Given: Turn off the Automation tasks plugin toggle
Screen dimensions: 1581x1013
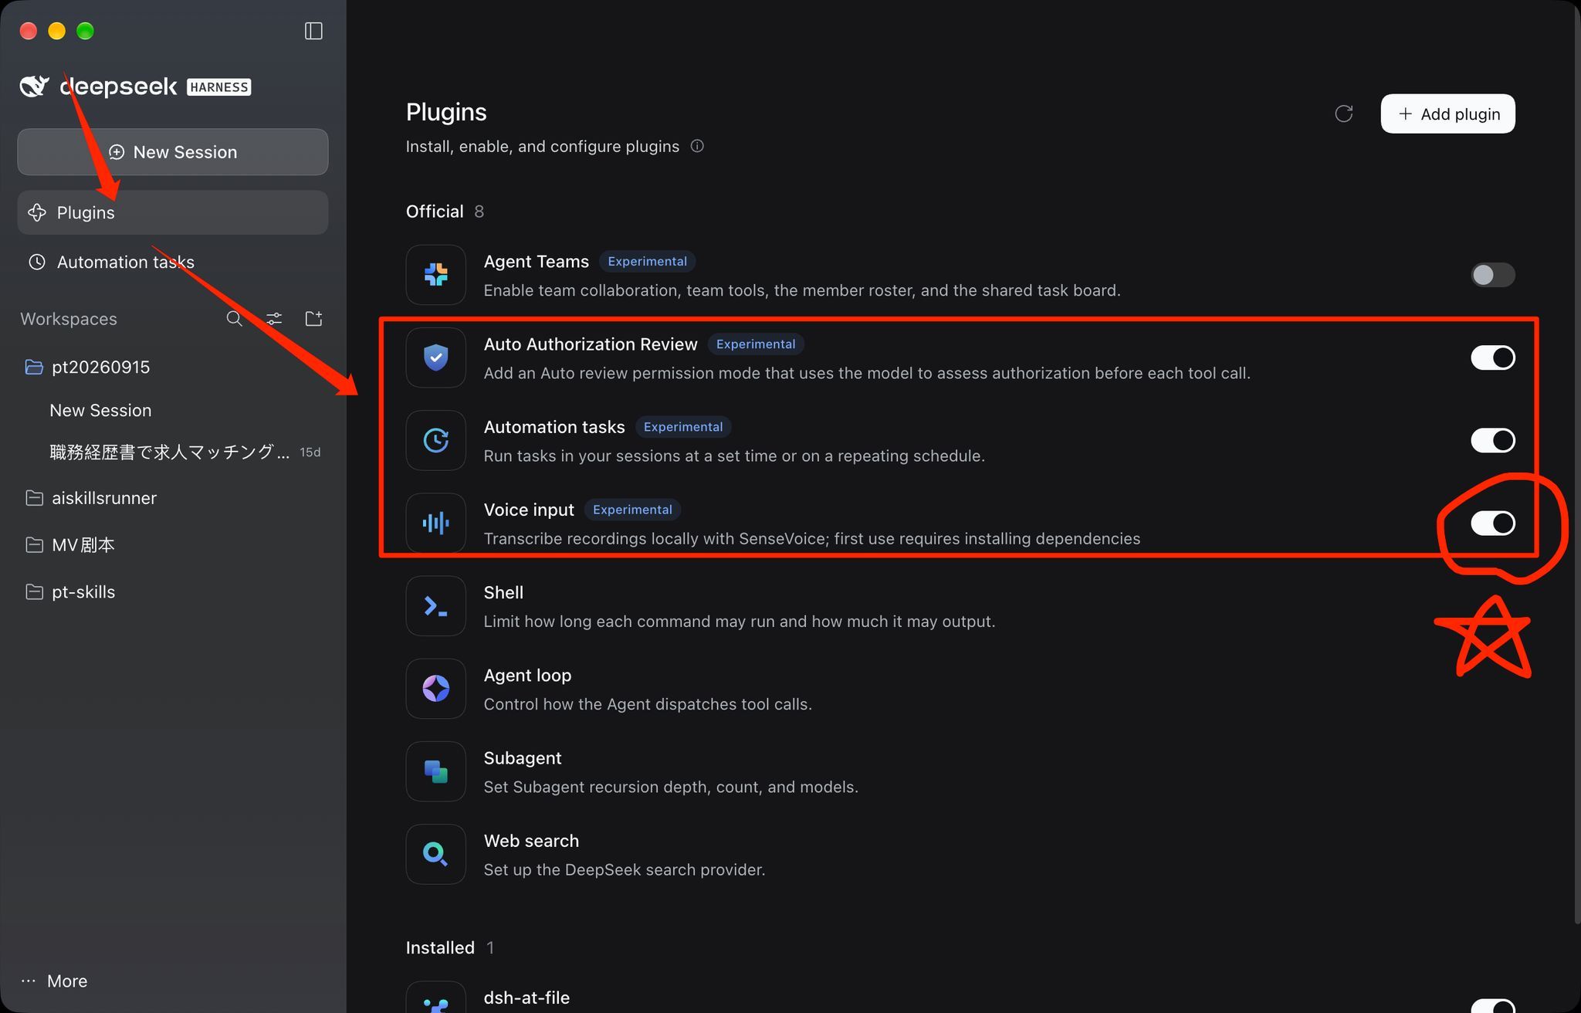Looking at the screenshot, I should 1493,440.
